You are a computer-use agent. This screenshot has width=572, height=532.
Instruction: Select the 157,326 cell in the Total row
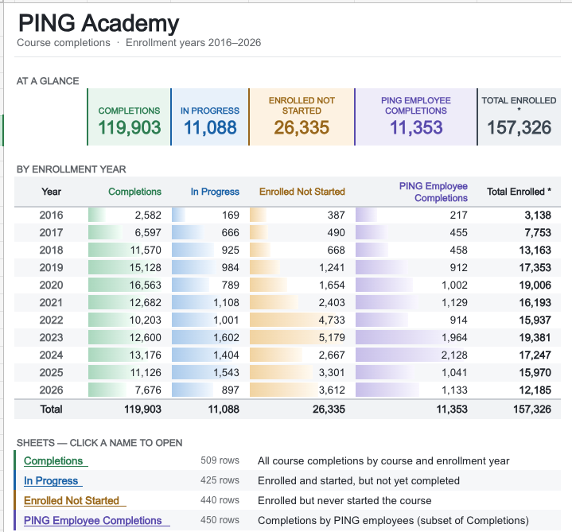tap(532, 409)
